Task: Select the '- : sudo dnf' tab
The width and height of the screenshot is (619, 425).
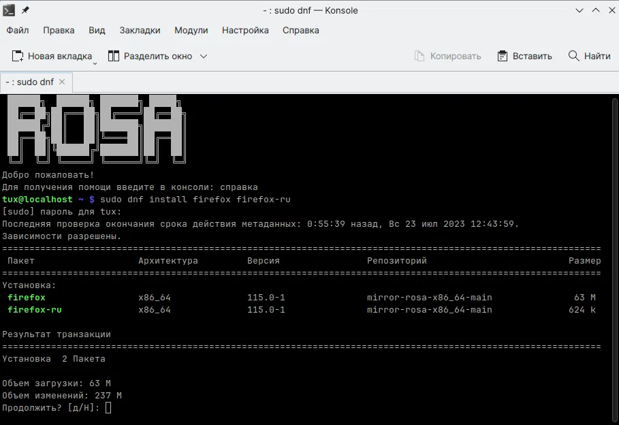Action: tap(36, 82)
